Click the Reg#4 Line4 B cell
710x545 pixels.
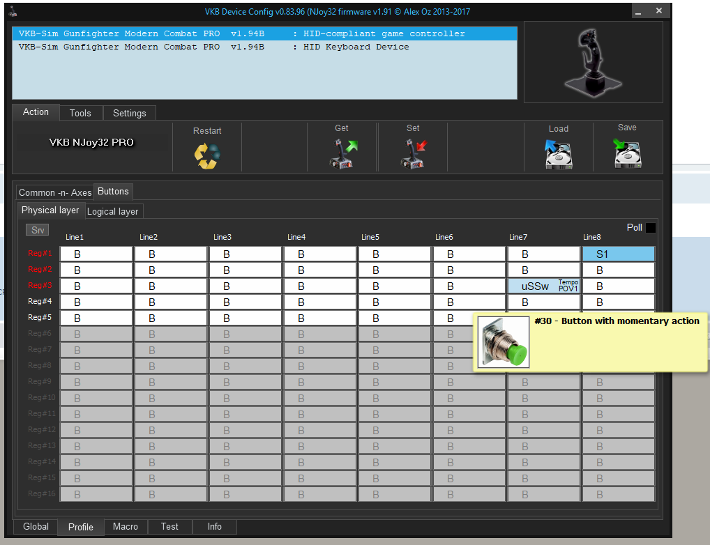tap(319, 302)
